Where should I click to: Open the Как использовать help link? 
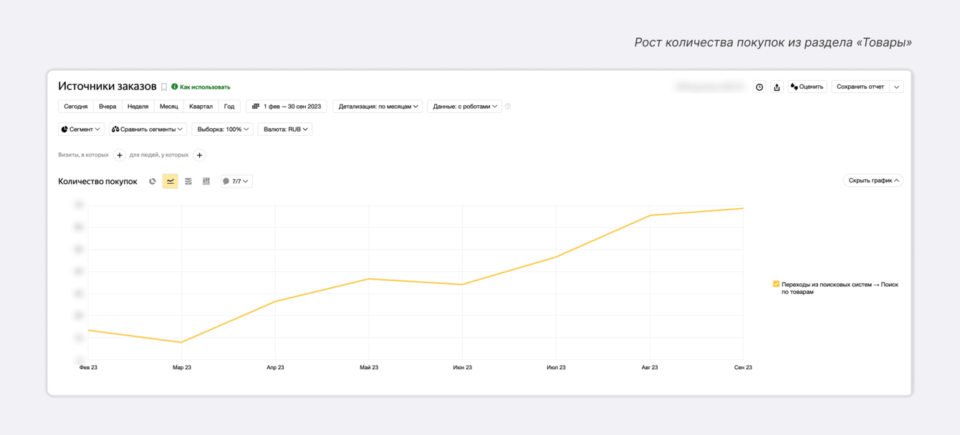point(205,87)
